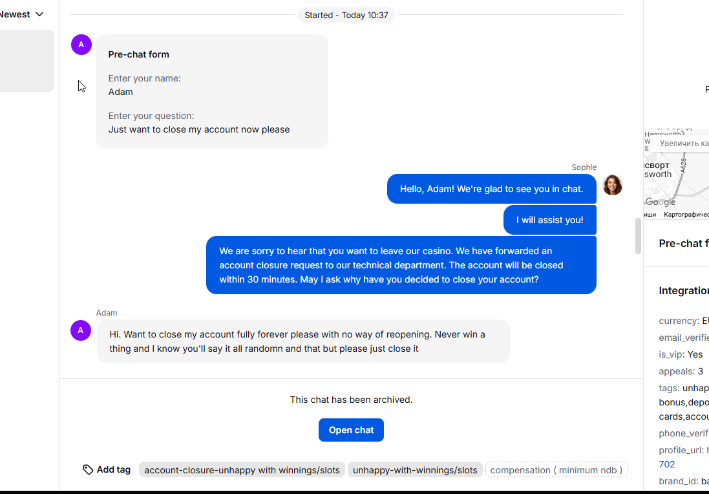709x494 pixels.
Task: Click the selected chat item in list
Action: (x=26, y=61)
